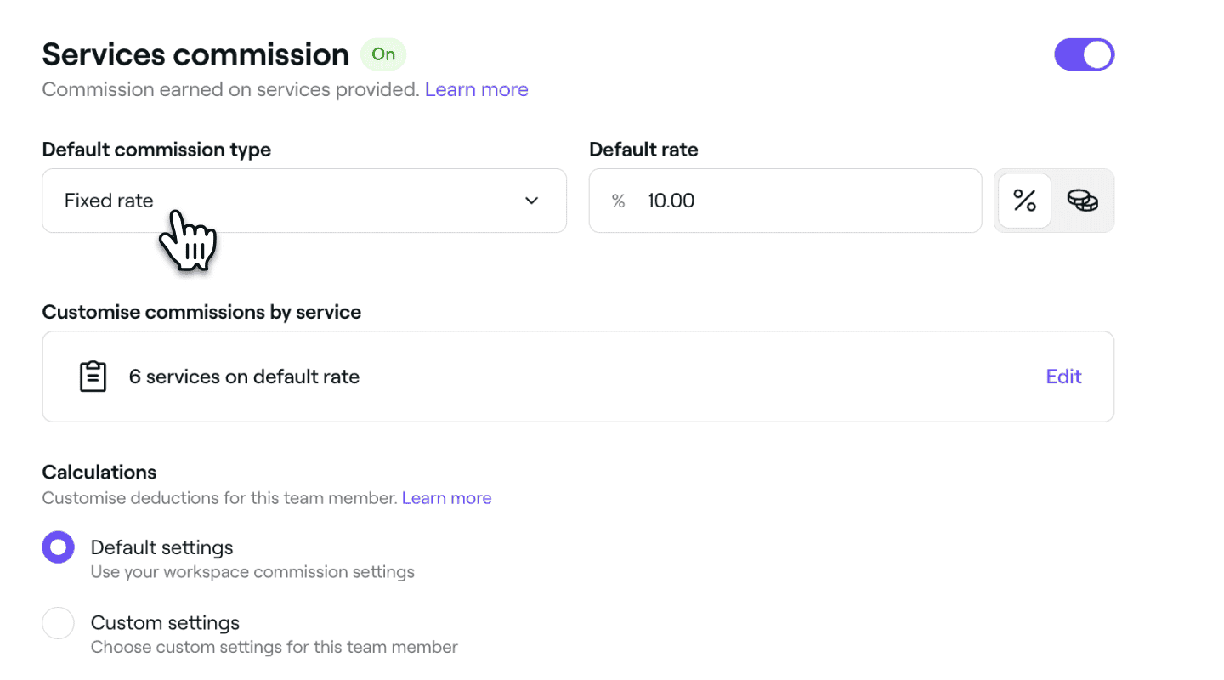Select the percentage rate type icon
Screen dimensions: 1224x680
[1024, 201]
